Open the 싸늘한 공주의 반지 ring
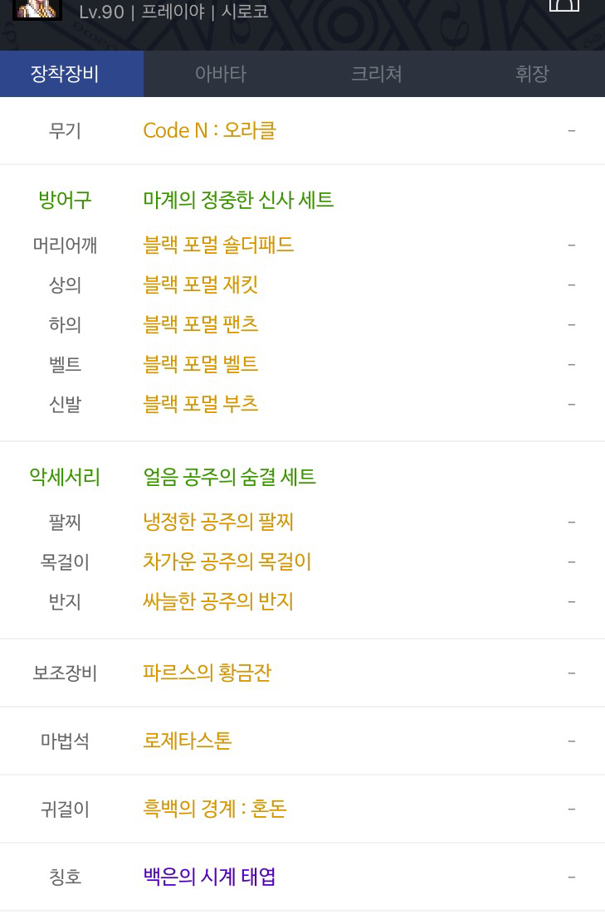This screenshot has height=914, width=605. coord(218,601)
